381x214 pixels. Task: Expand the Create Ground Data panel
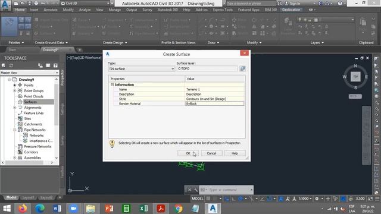(51, 42)
